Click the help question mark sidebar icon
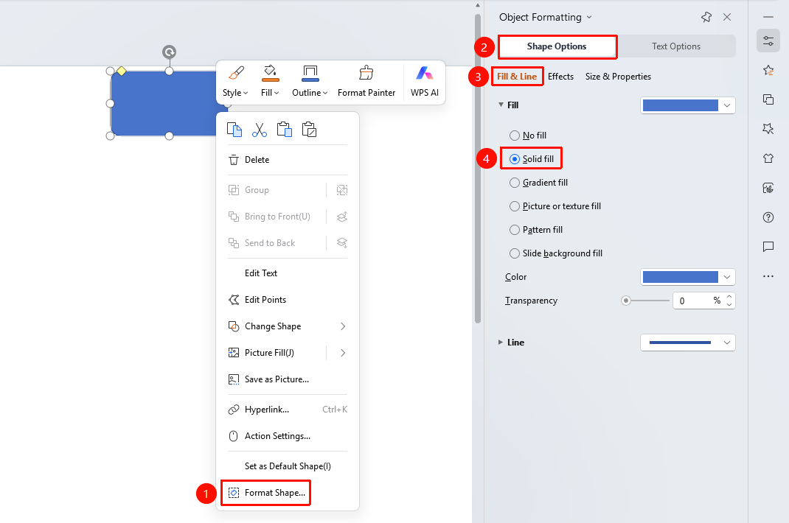 click(x=768, y=217)
